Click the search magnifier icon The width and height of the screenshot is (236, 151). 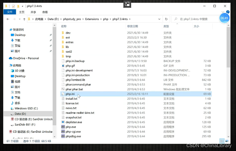click(176, 19)
